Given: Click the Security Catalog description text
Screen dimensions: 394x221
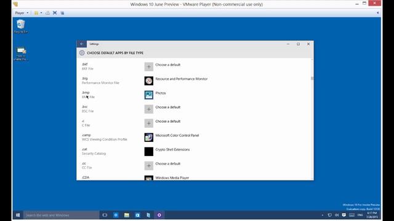Looking at the screenshot, I should [x=94, y=153].
